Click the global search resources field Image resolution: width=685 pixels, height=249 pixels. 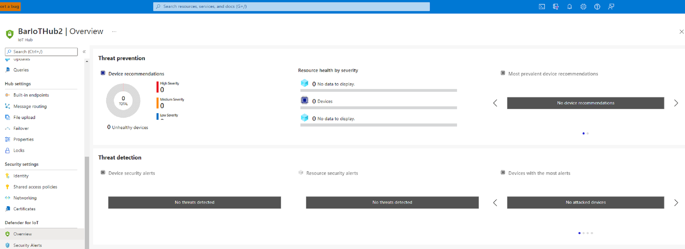tap(291, 7)
